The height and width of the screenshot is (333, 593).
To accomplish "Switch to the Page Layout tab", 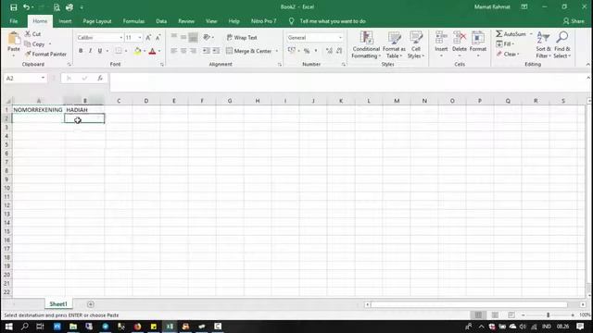I will coord(97,21).
